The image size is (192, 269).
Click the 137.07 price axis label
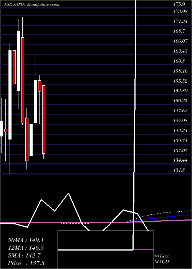click(x=180, y=151)
